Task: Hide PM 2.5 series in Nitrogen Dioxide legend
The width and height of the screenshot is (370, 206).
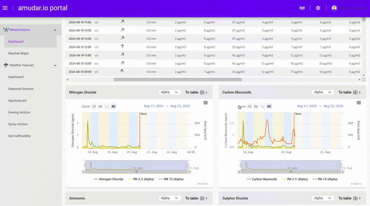Action: tap(144, 179)
